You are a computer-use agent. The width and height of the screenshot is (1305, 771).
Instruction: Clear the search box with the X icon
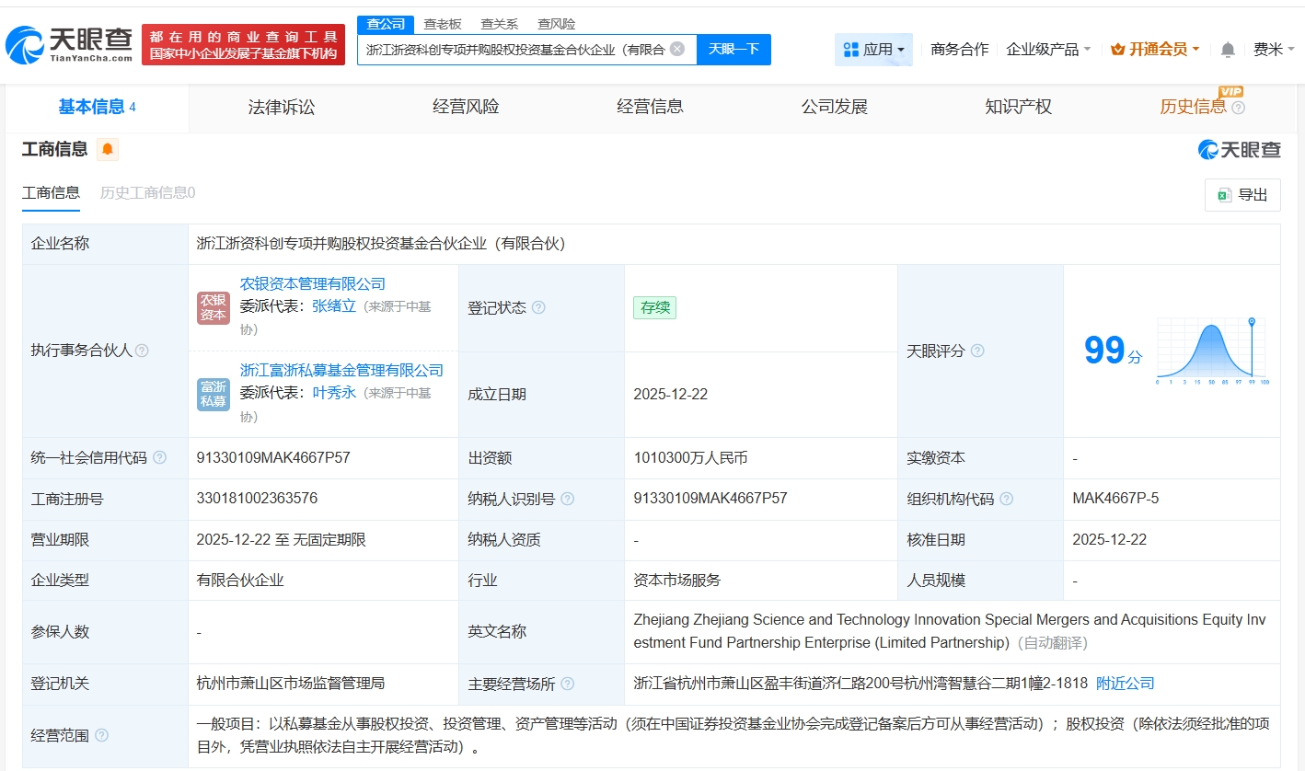[677, 50]
